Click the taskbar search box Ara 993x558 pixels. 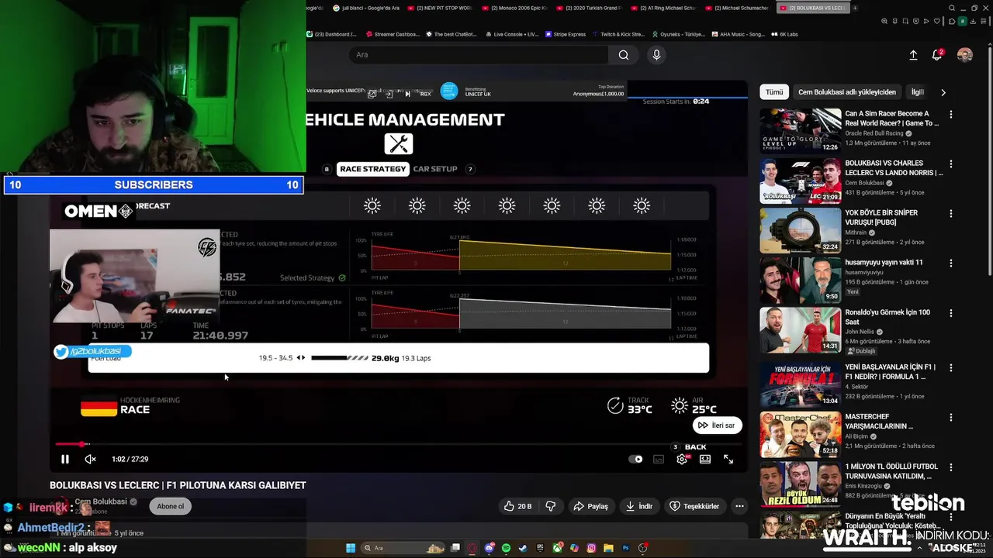coord(403,548)
